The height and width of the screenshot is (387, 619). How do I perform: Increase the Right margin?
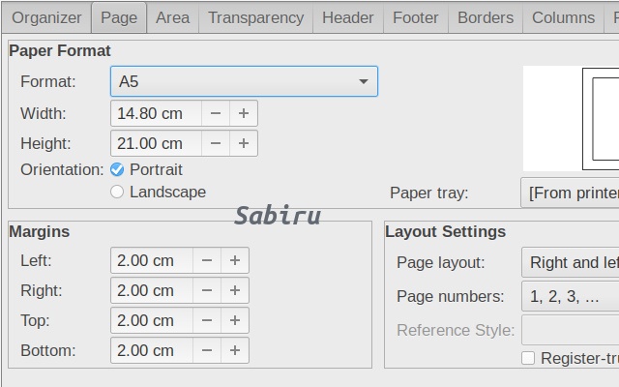pyautogui.click(x=235, y=290)
